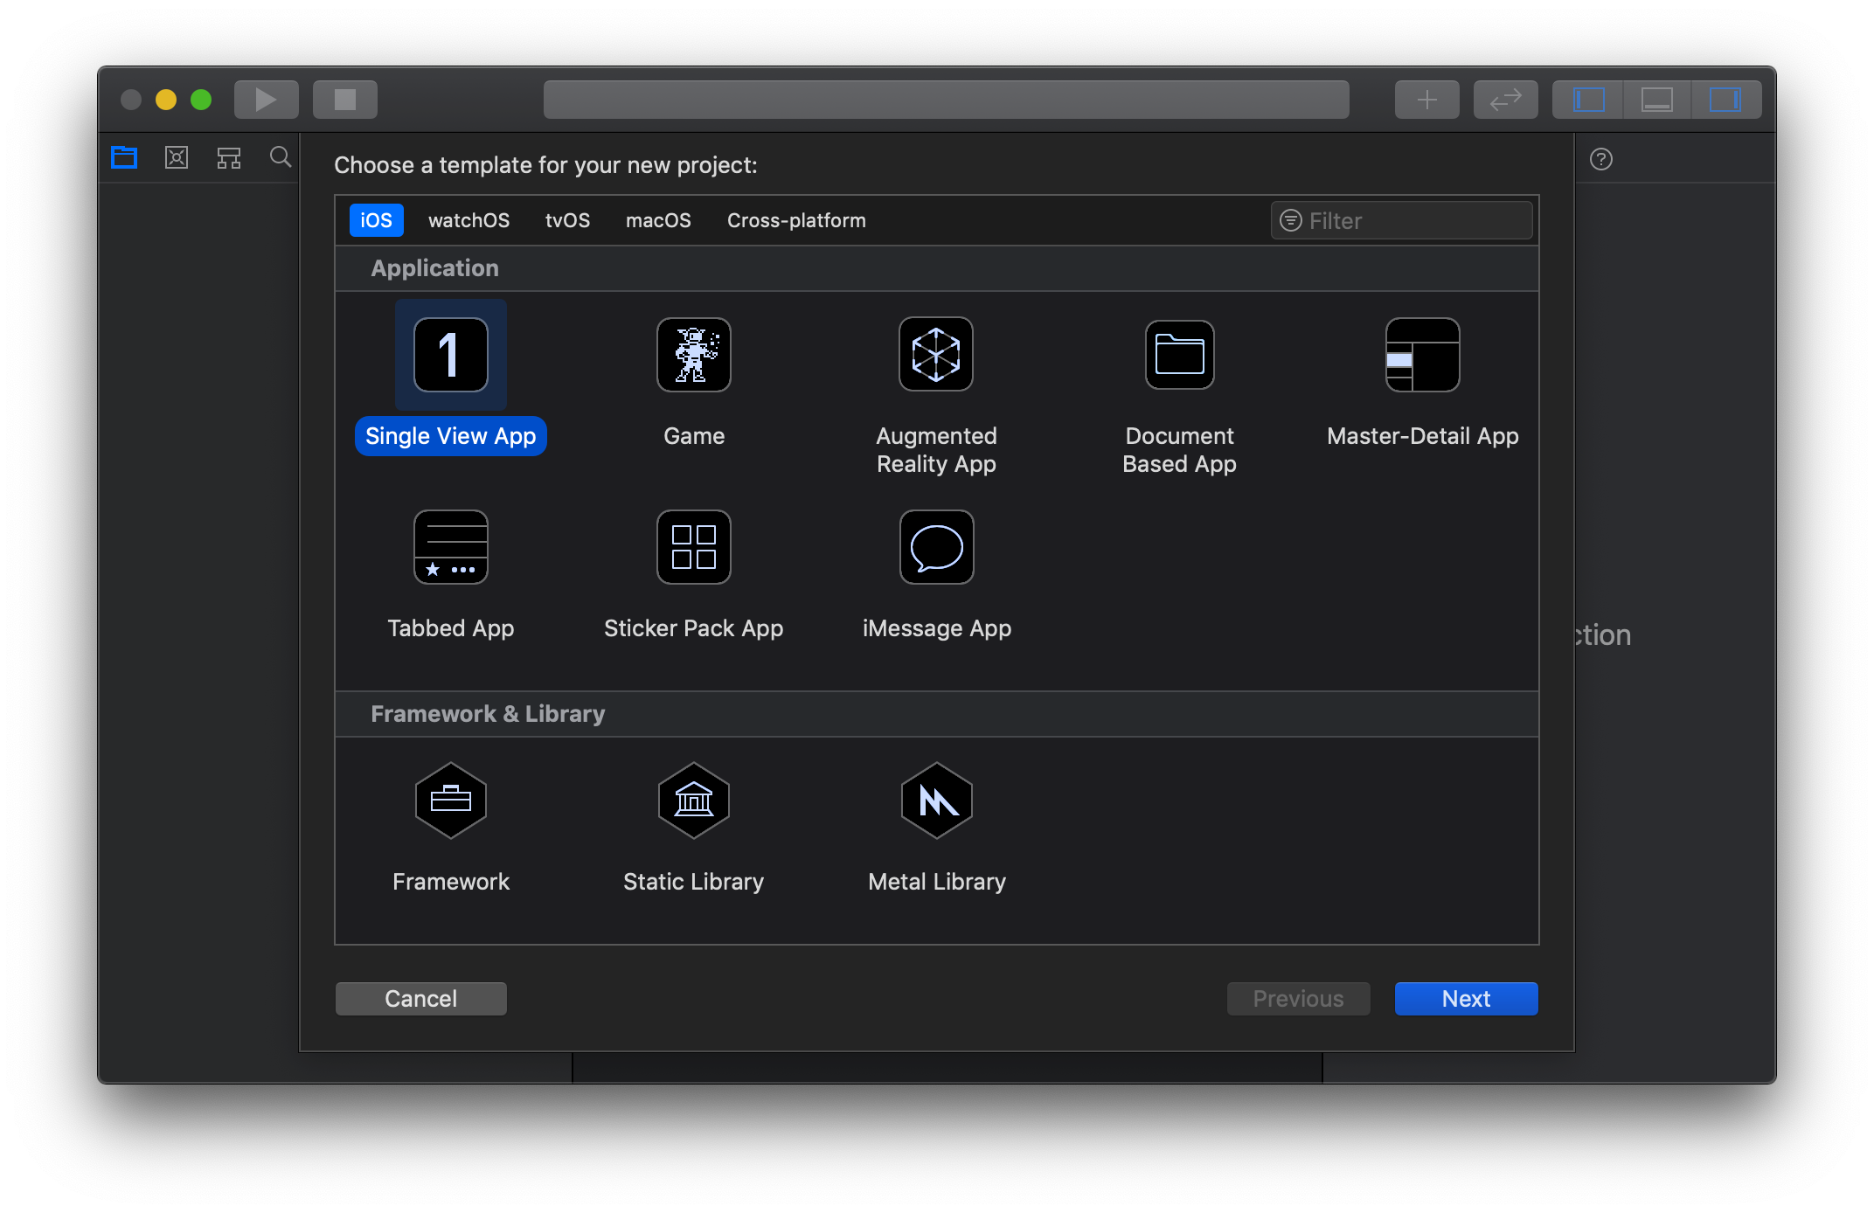The width and height of the screenshot is (1874, 1213).
Task: Open the Cross-platform tab
Action: click(796, 220)
